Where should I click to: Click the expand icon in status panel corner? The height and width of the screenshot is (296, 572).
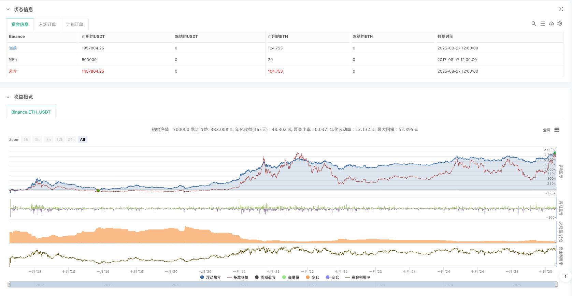[x=561, y=9]
